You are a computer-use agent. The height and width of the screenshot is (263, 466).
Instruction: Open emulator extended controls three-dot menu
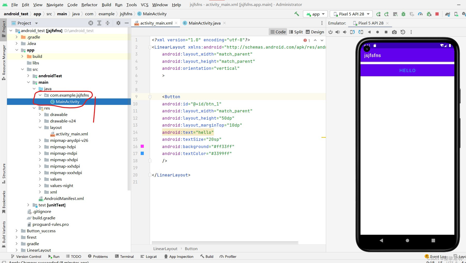click(411, 32)
